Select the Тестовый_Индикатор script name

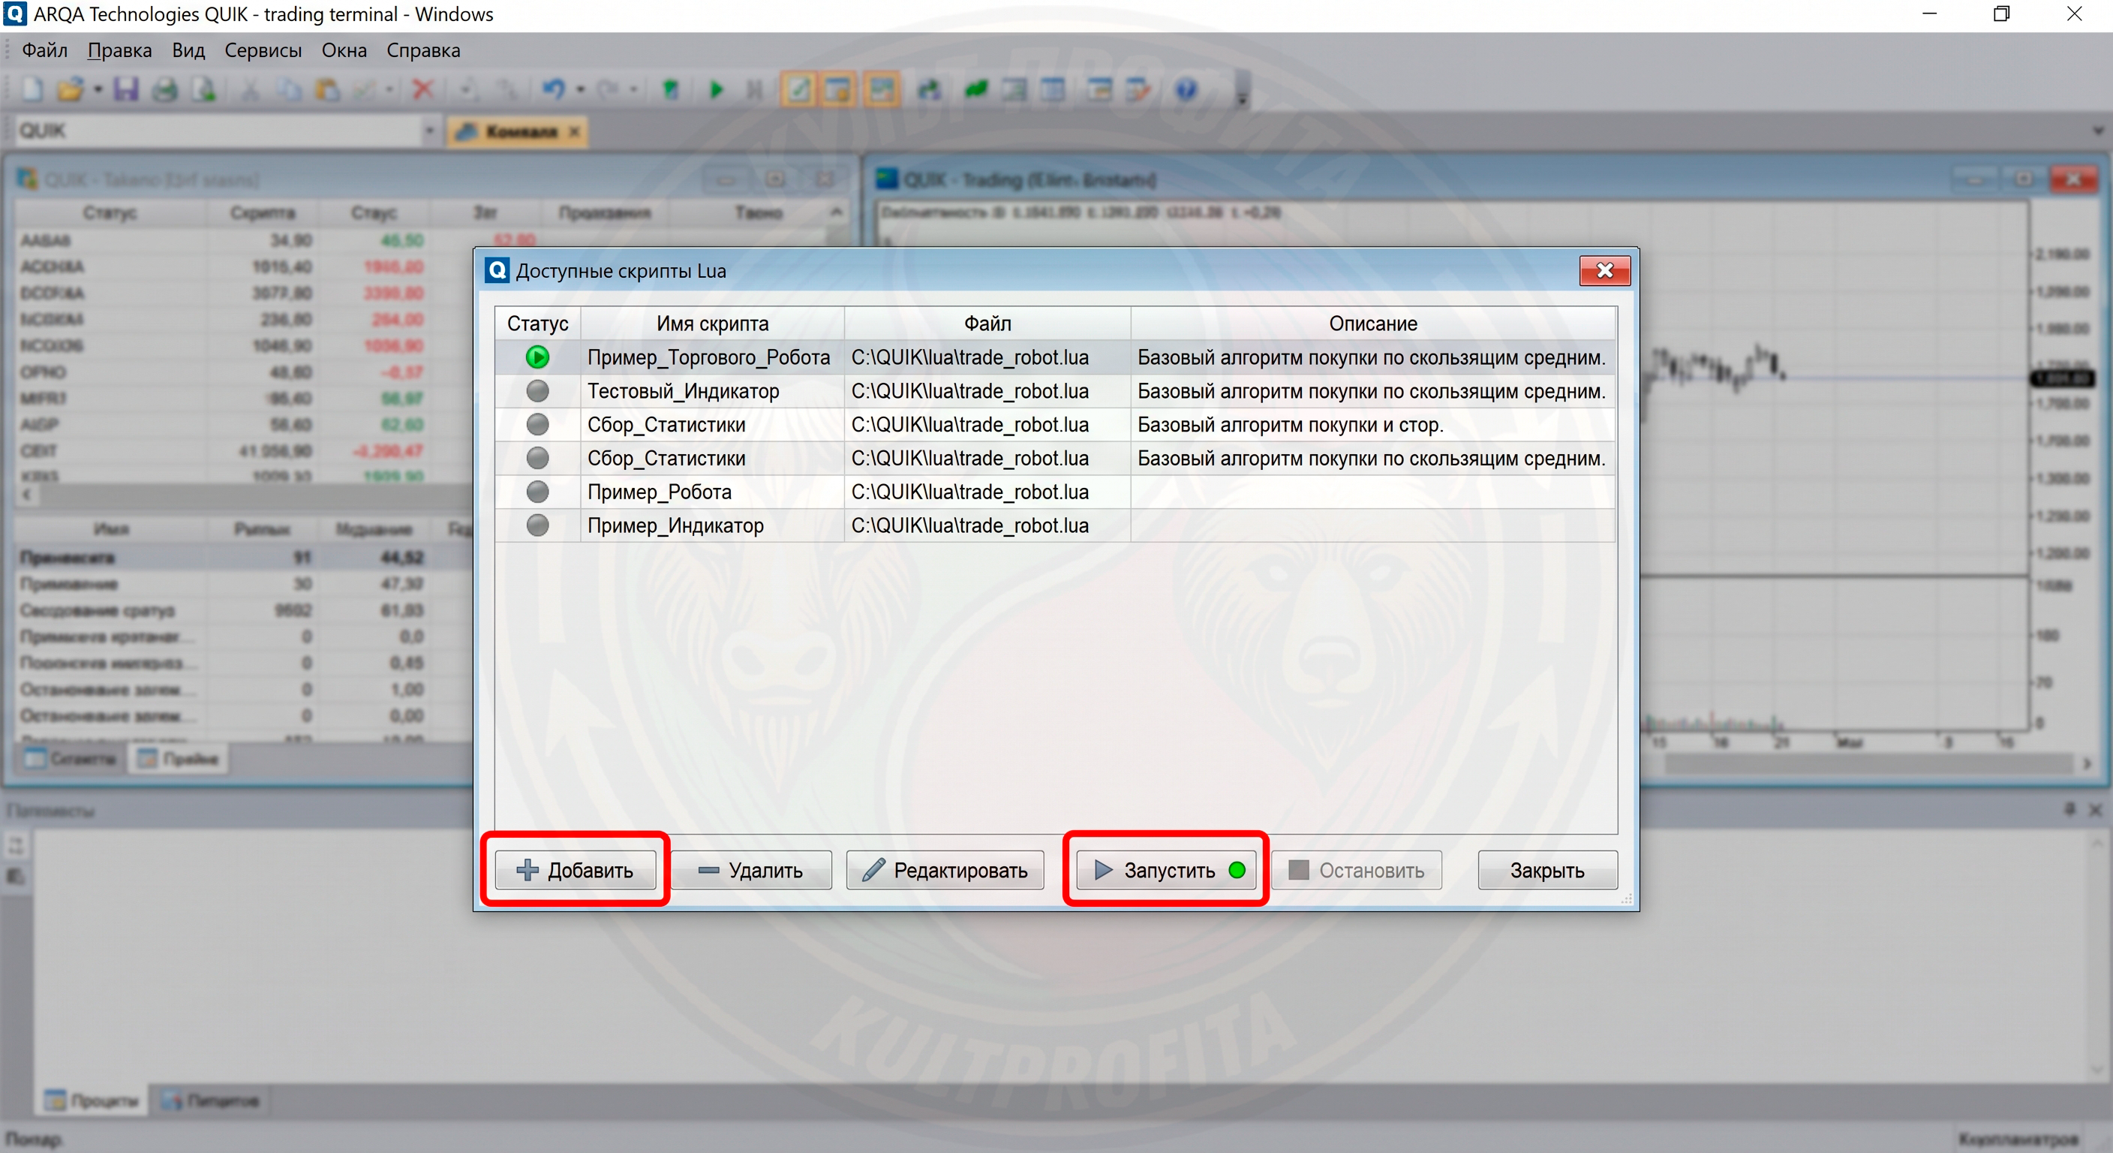[684, 390]
